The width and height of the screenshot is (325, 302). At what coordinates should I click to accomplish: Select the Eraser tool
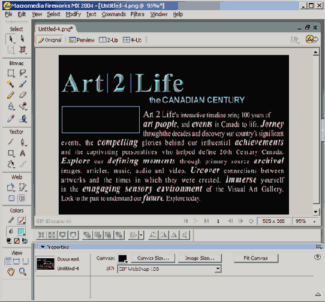(x=23, y=95)
